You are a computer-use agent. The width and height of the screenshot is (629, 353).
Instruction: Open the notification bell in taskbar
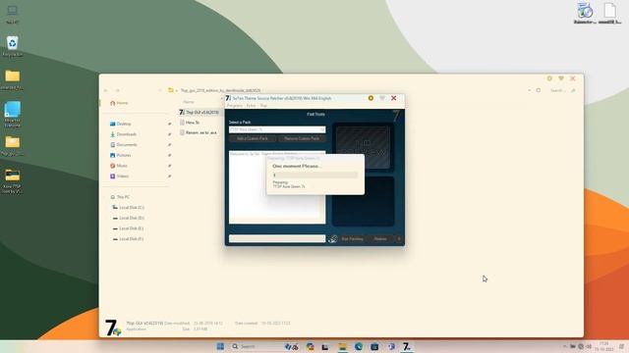pyautogui.click(x=621, y=346)
